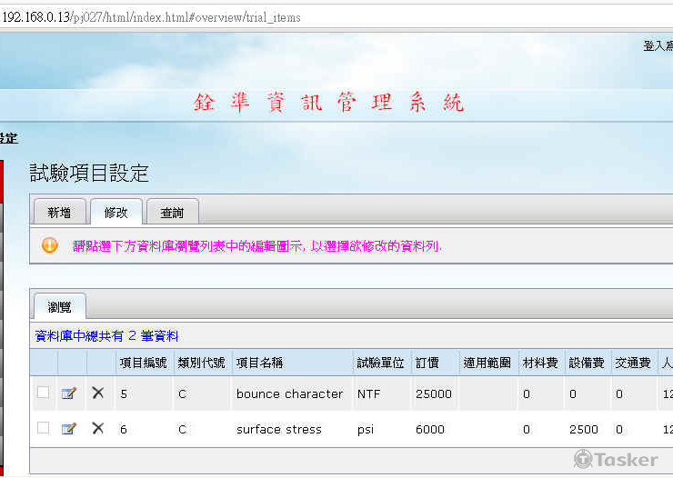Delete the surface stress row
Viewport: 673px width, 478px height.
point(98,428)
